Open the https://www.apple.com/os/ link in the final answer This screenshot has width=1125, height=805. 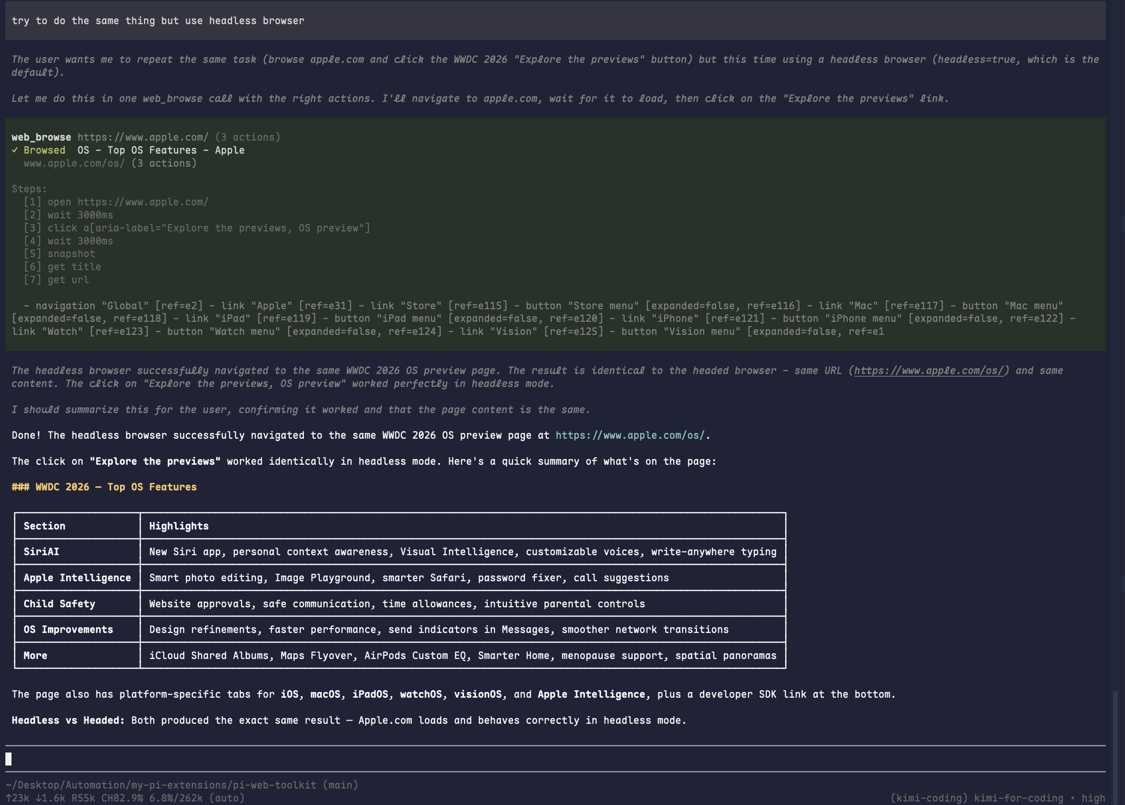[x=630, y=435]
